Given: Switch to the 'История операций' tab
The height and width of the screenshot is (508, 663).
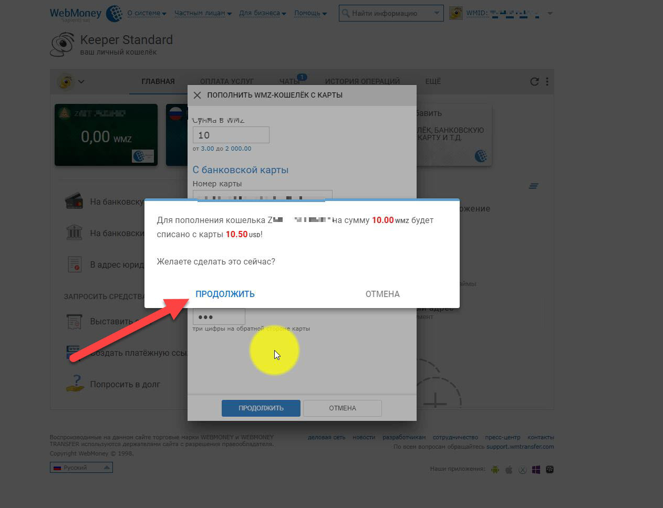Looking at the screenshot, I should pyautogui.click(x=362, y=81).
